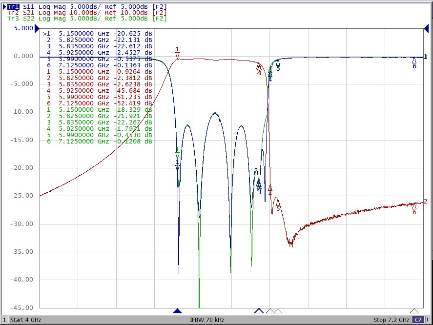Screen dimensions: 433x325
Task: Click the [F2] indicator on the Tr1 line
Action: click(x=159, y=7)
